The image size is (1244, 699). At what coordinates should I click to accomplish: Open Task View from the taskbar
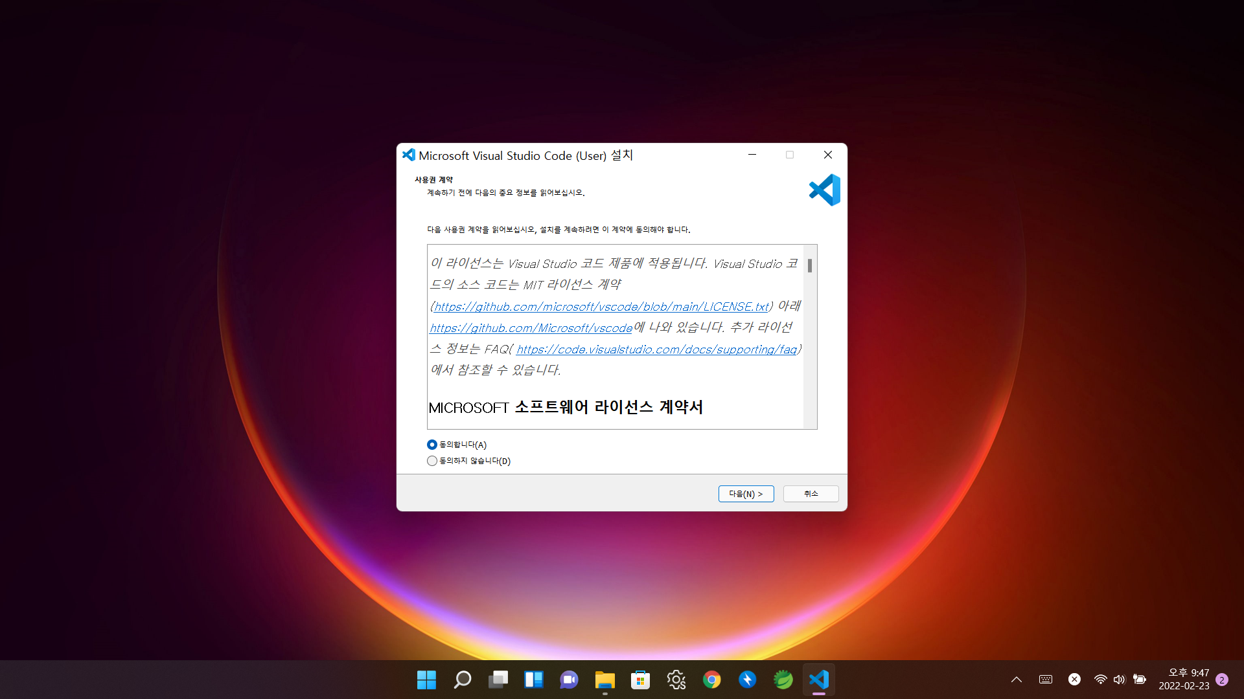pos(498,680)
